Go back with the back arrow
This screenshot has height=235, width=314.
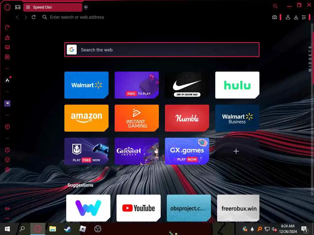pyautogui.click(x=17, y=17)
